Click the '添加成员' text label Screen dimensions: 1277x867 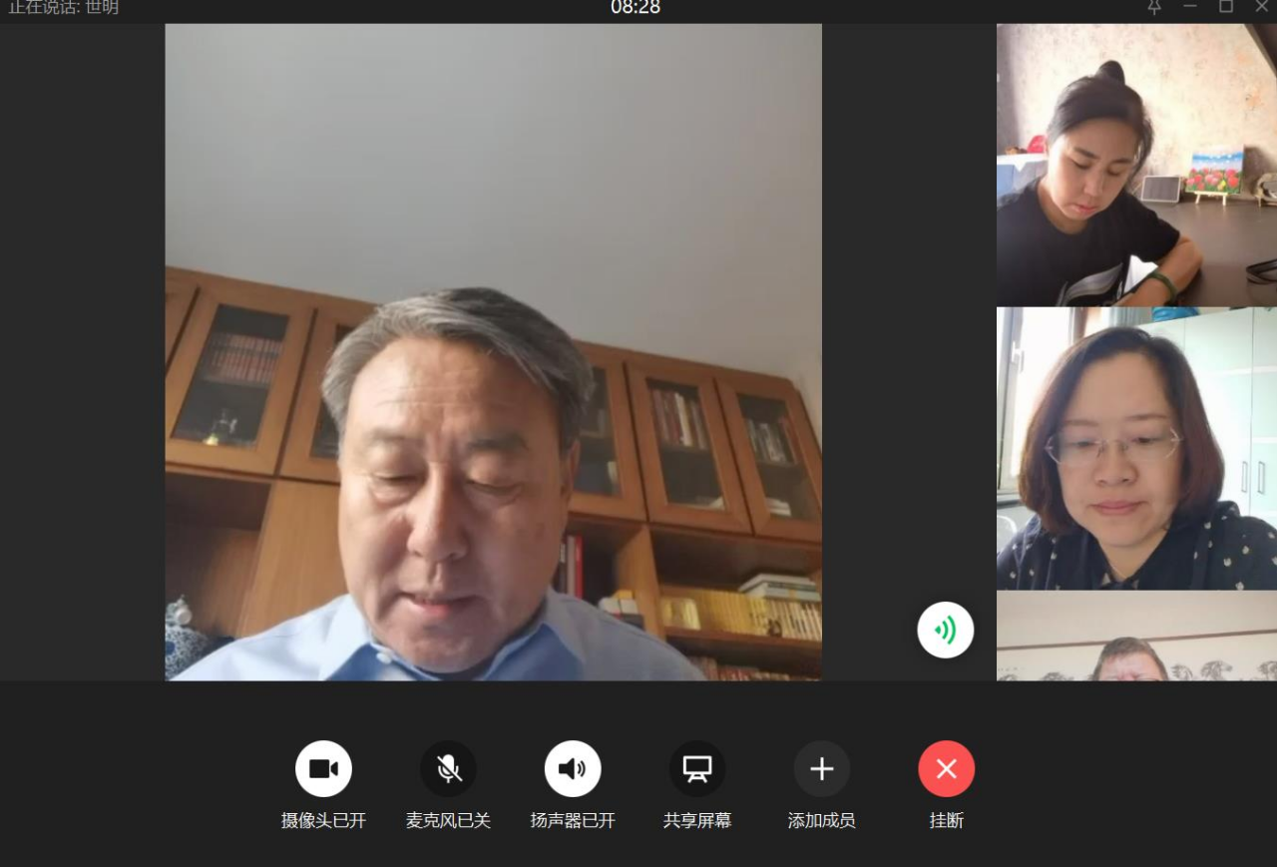coord(821,821)
